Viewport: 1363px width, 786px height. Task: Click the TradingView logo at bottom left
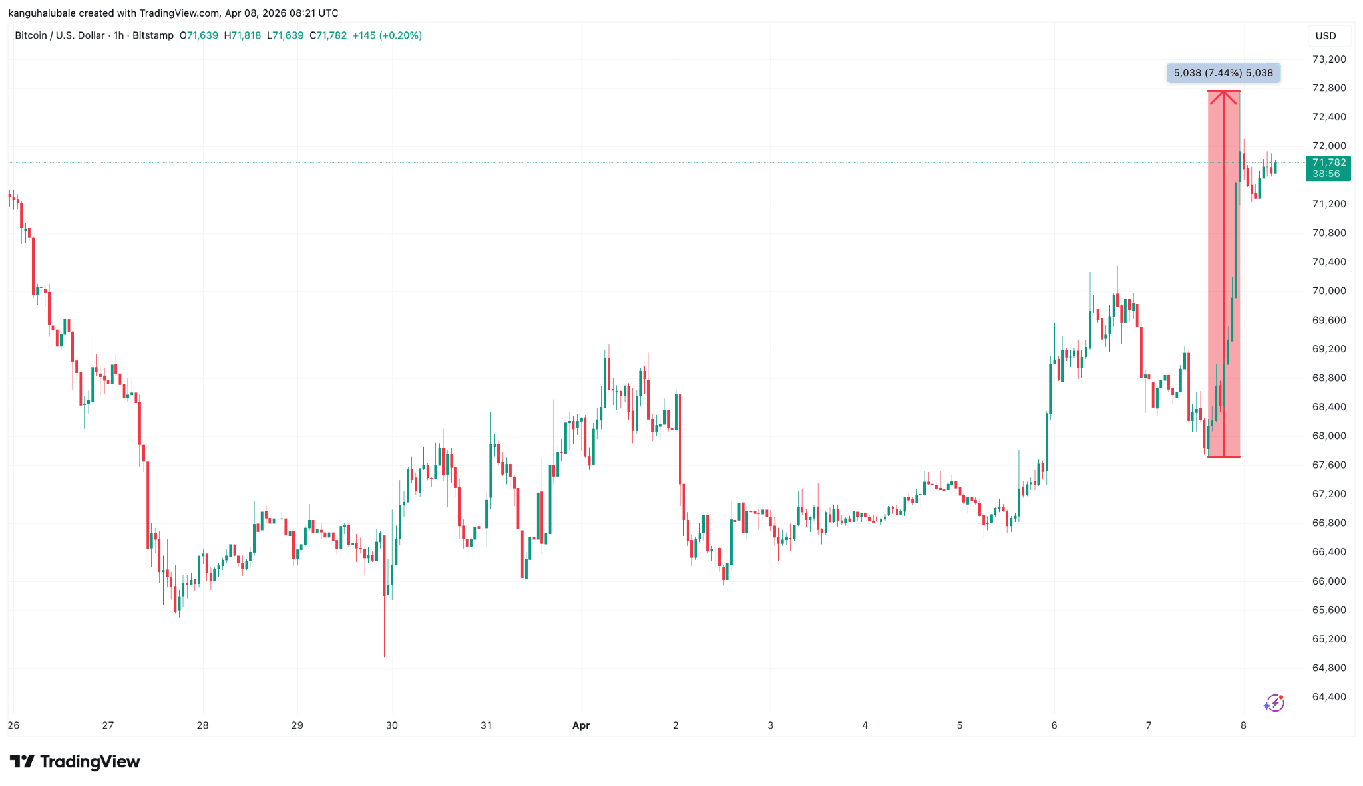tap(75, 761)
